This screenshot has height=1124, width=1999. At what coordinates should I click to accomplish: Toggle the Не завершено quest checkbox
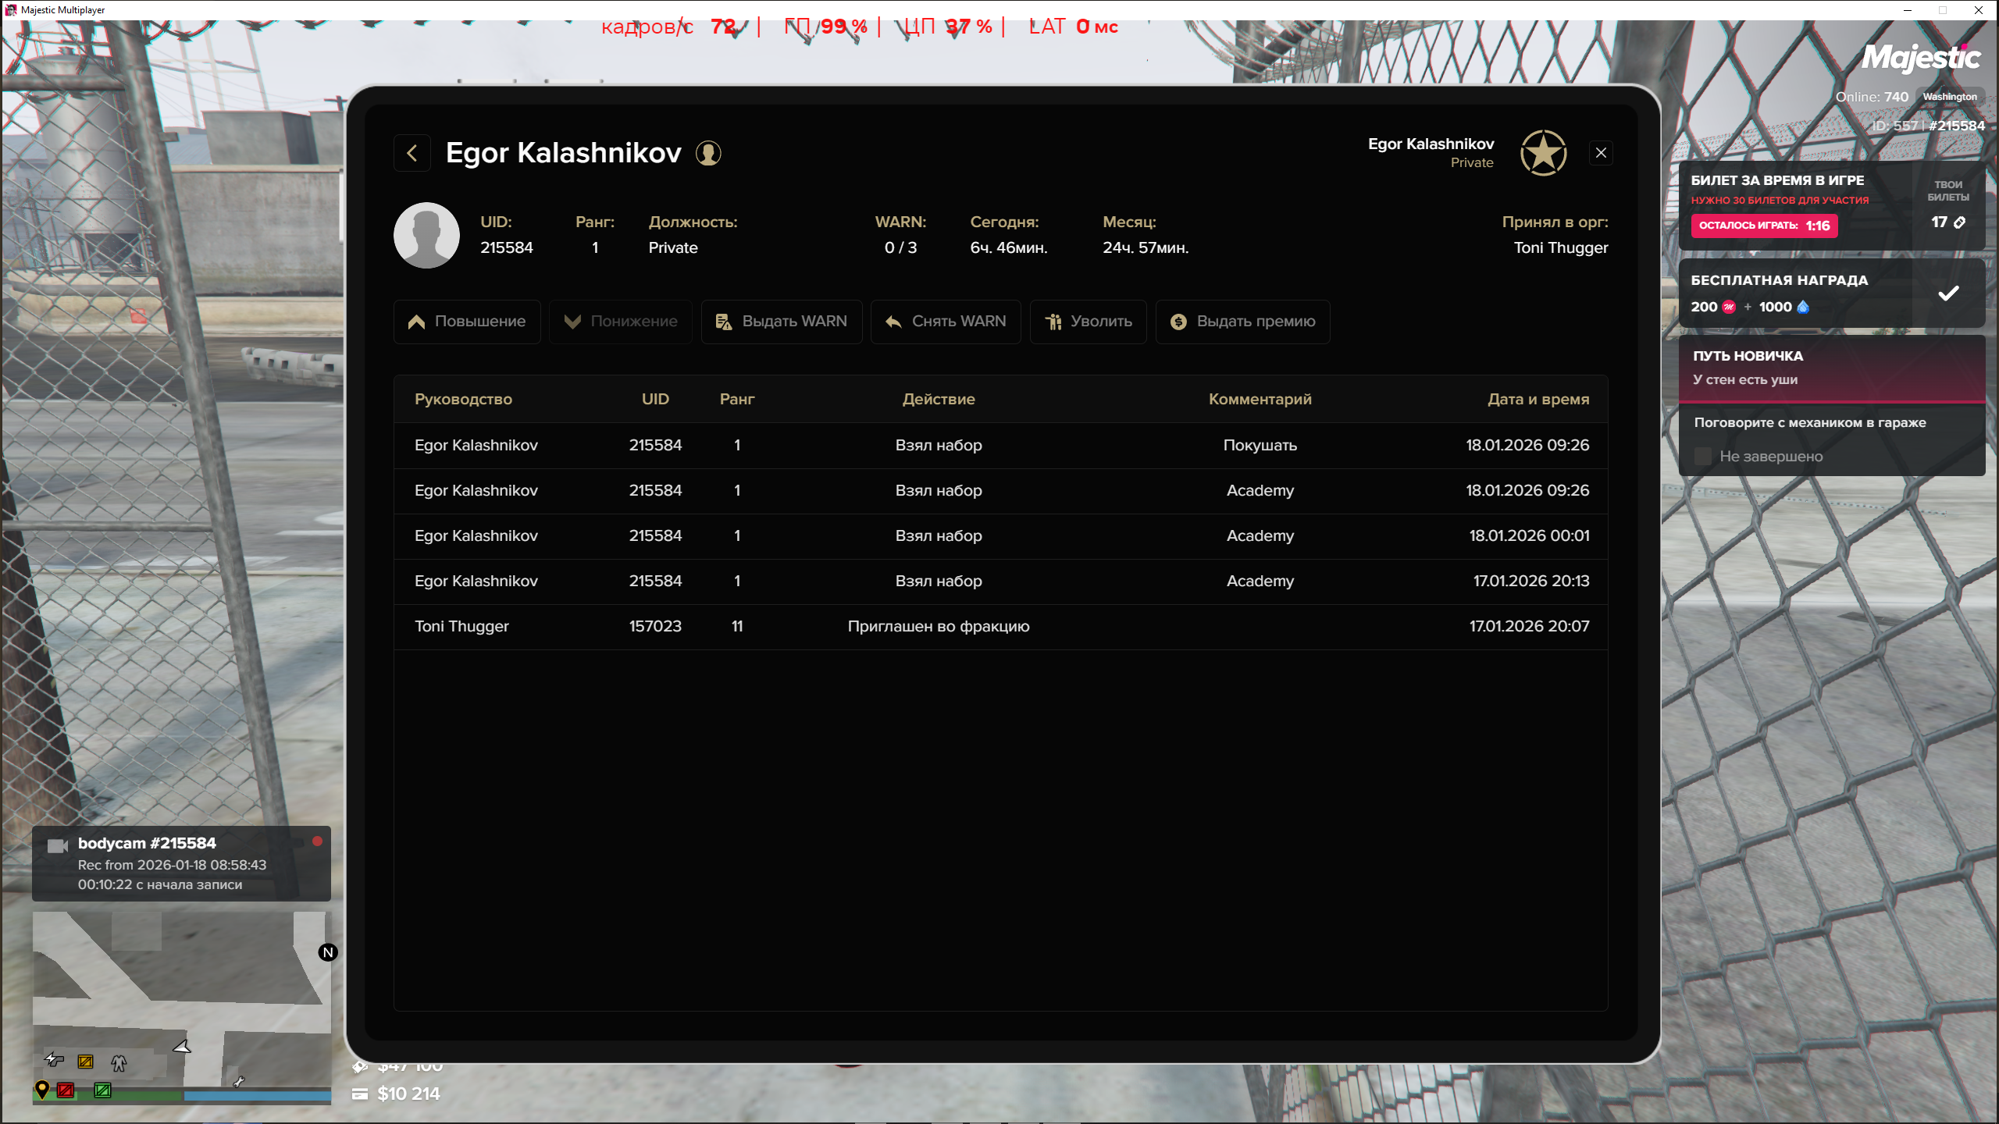tap(1703, 457)
